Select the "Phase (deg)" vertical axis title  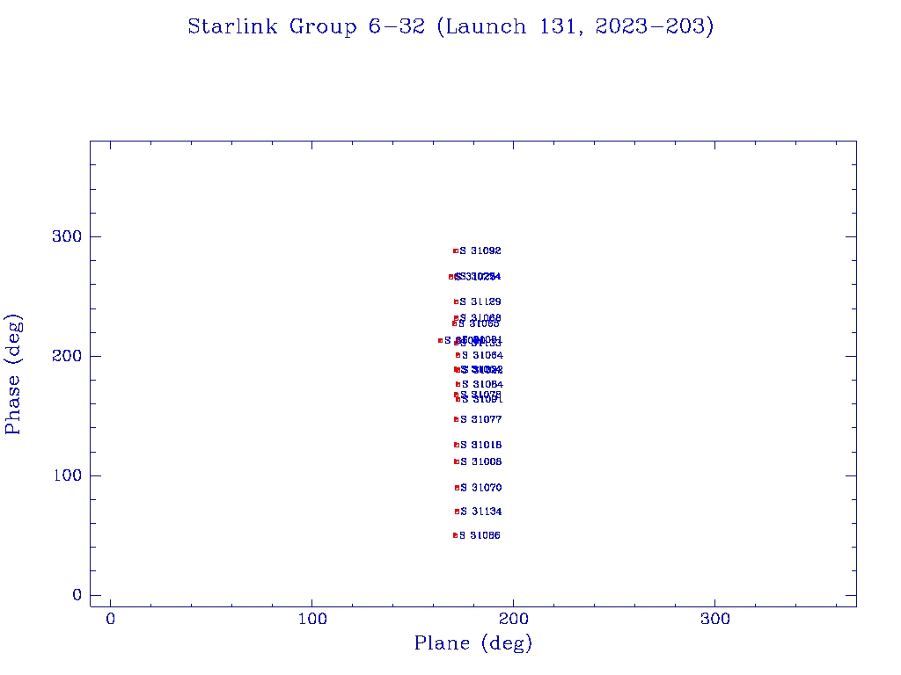(12, 374)
